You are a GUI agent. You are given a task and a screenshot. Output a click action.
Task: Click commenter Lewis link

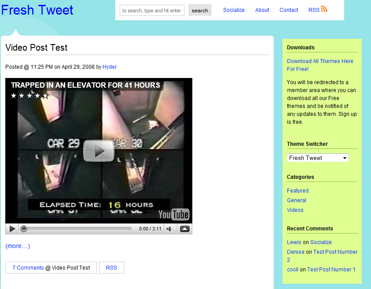[294, 242]
